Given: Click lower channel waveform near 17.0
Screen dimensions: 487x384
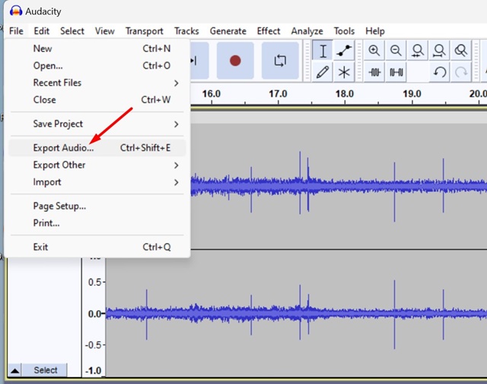Looking at the screenshot, I should pyautogui.click(x=278, y=313).
